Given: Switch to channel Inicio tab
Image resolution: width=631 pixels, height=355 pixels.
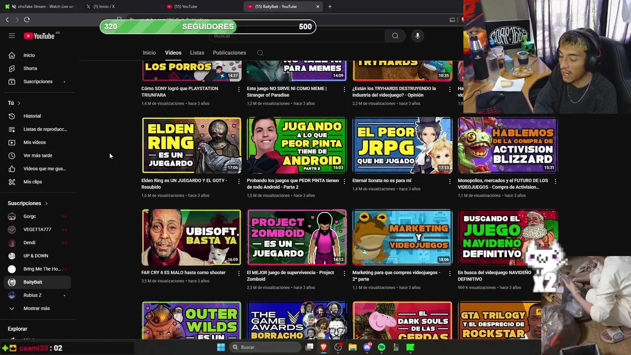Looking at the screenshot, I should [149, 53].
